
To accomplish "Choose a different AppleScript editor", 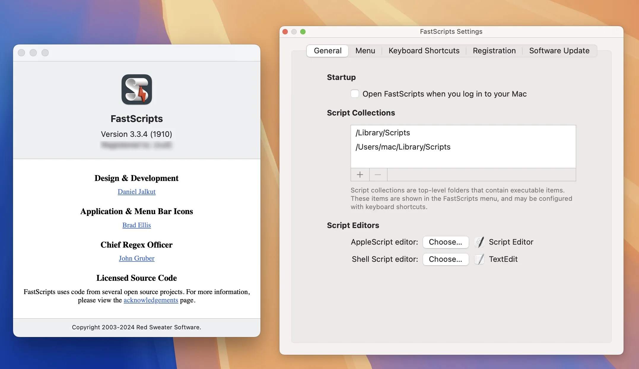I will pyautogui.click(x=446, y=242).
